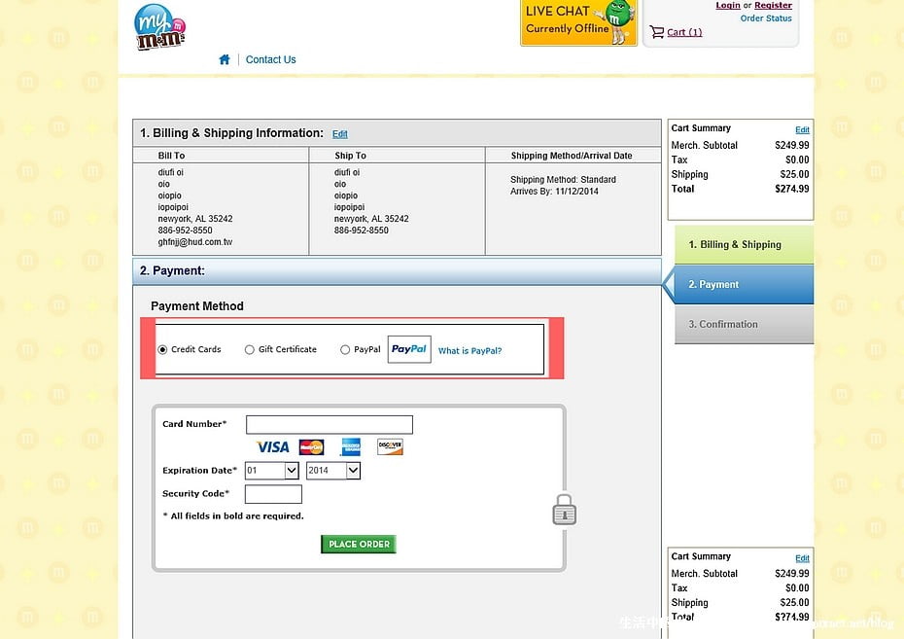The image size is (904, 639).
Task: Click the padlock security icon
Action: tap(564, 510)
